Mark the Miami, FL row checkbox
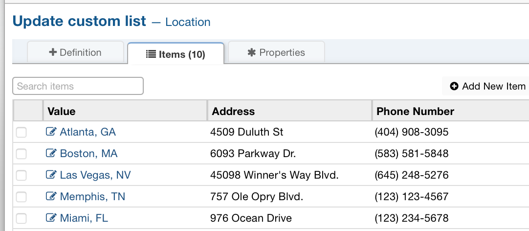The height and width of the screenshot is (231, 529). 21,218
